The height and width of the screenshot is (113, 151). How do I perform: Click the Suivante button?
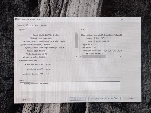(x=78, y=99)
